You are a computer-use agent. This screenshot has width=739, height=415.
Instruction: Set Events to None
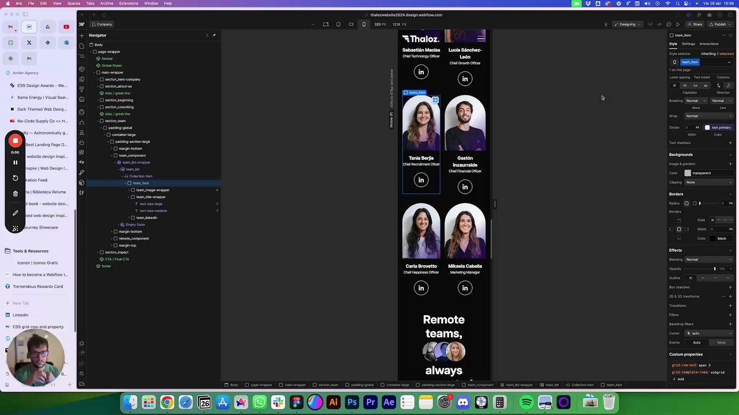pyautogui.click(x=721, y=342)
